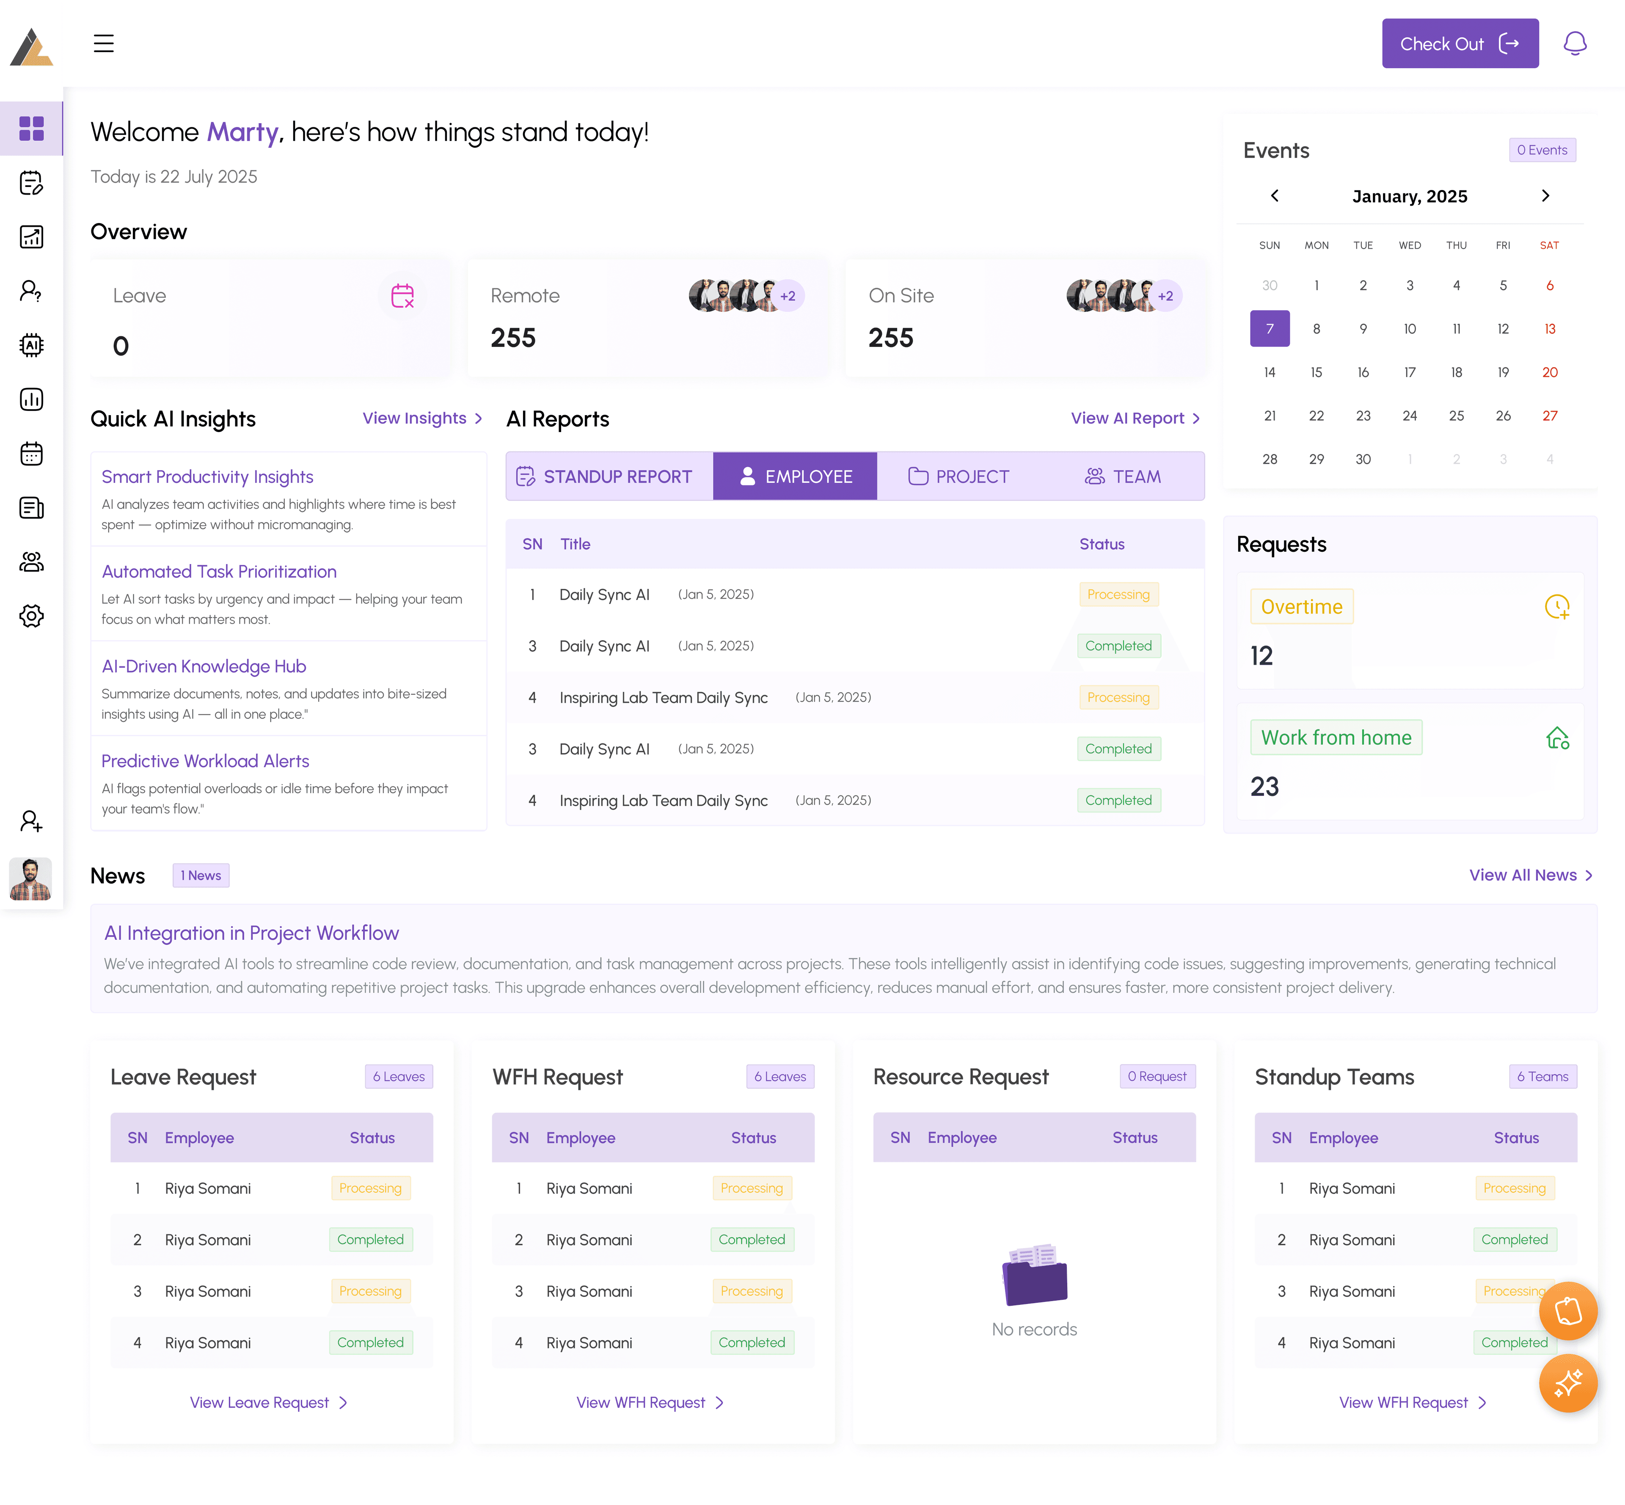Click the calendar icon in sidebar
Viewport: 1625px width, 1505px height.
[31, 454]
